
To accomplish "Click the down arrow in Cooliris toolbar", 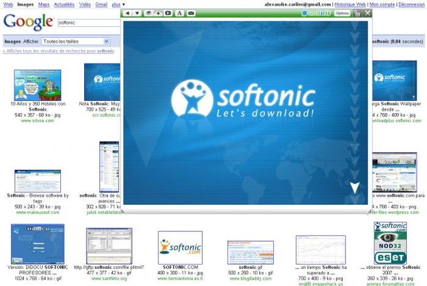I will pyautogui.click(x=137, y=13).
